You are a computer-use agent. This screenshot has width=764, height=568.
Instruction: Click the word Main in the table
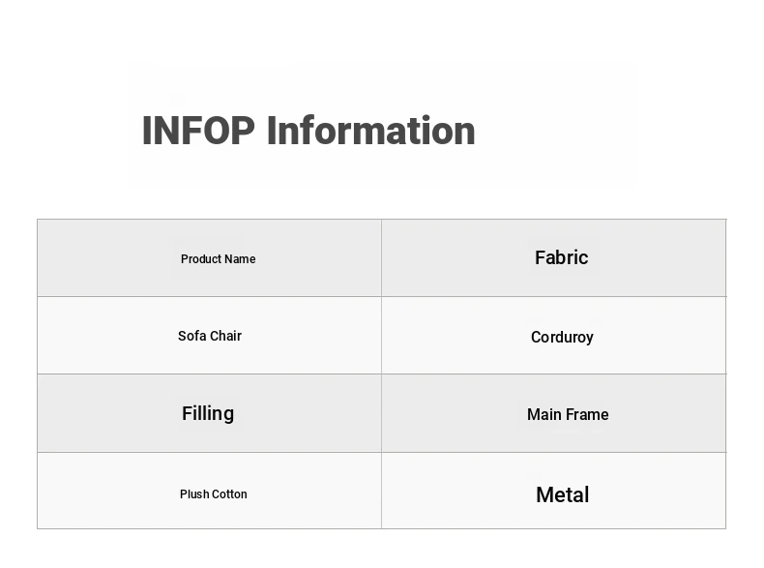point(544,414)
